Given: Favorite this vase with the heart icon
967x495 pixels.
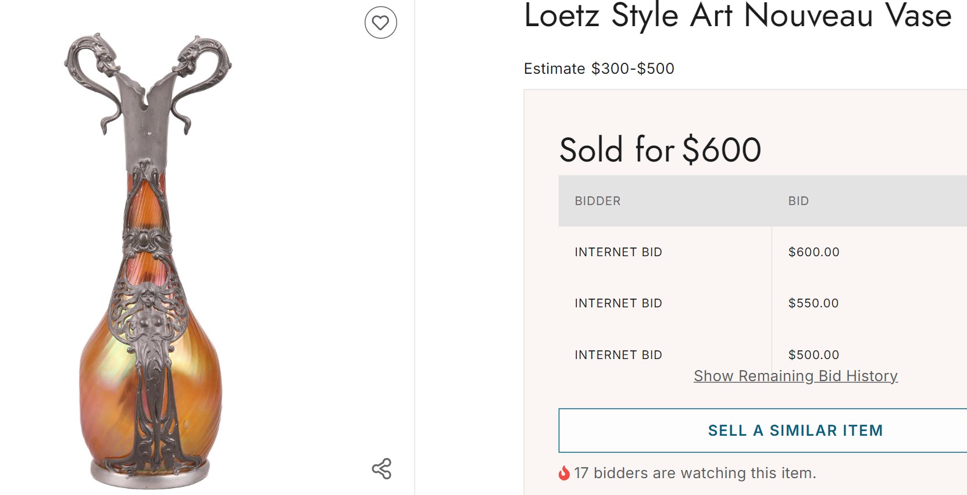Looking at the screenshot, I should (x=380, y=23).
